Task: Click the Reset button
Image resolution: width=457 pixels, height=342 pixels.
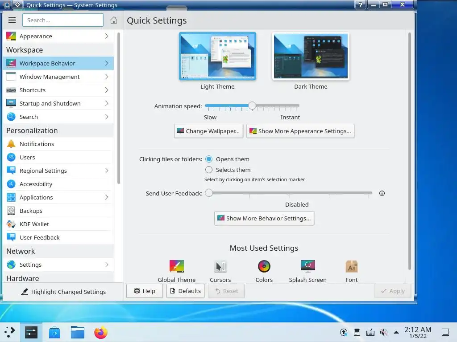Action: 226,291
